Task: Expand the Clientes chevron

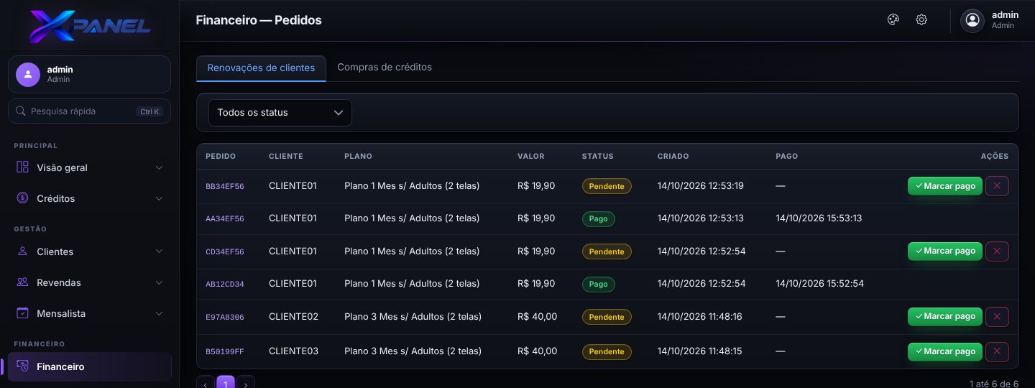Action: click(x=159, y=251)
